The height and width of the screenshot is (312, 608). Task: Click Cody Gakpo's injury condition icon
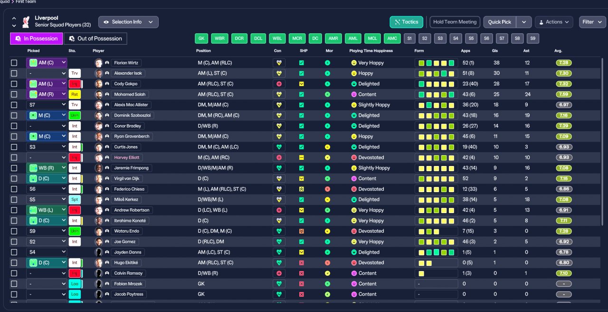pos(279,84)
